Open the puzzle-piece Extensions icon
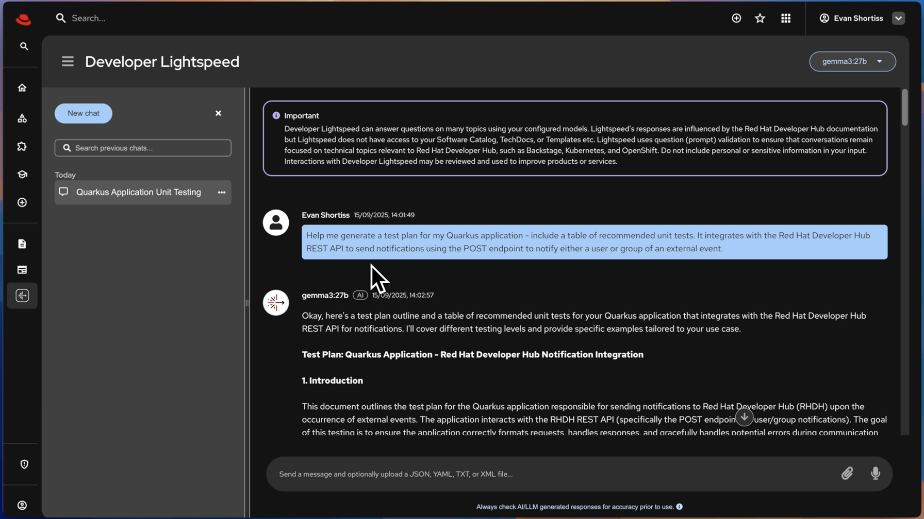Image resolution: width=924 pixels, height=519 pixels. coord(22,147)
